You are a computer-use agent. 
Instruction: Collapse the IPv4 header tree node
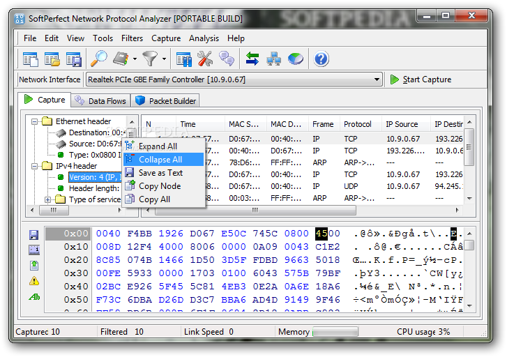tap(34, 166)
